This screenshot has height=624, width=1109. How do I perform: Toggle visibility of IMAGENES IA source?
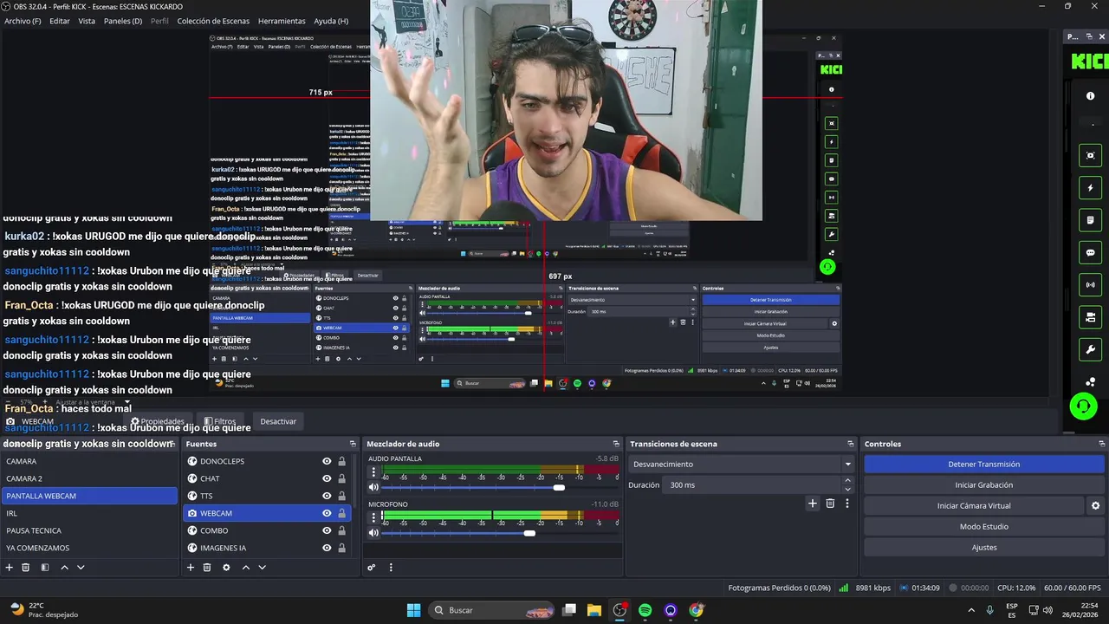coord(327,548)
